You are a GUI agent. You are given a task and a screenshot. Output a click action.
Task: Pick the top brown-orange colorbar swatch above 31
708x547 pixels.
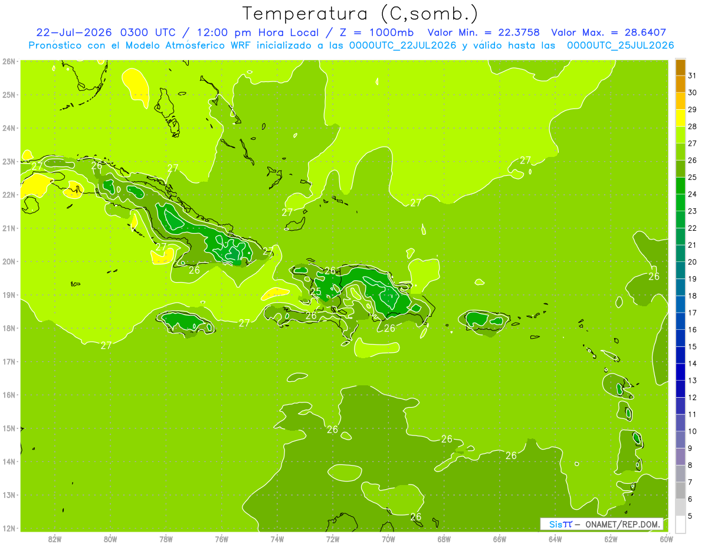(x=681, y=67)
